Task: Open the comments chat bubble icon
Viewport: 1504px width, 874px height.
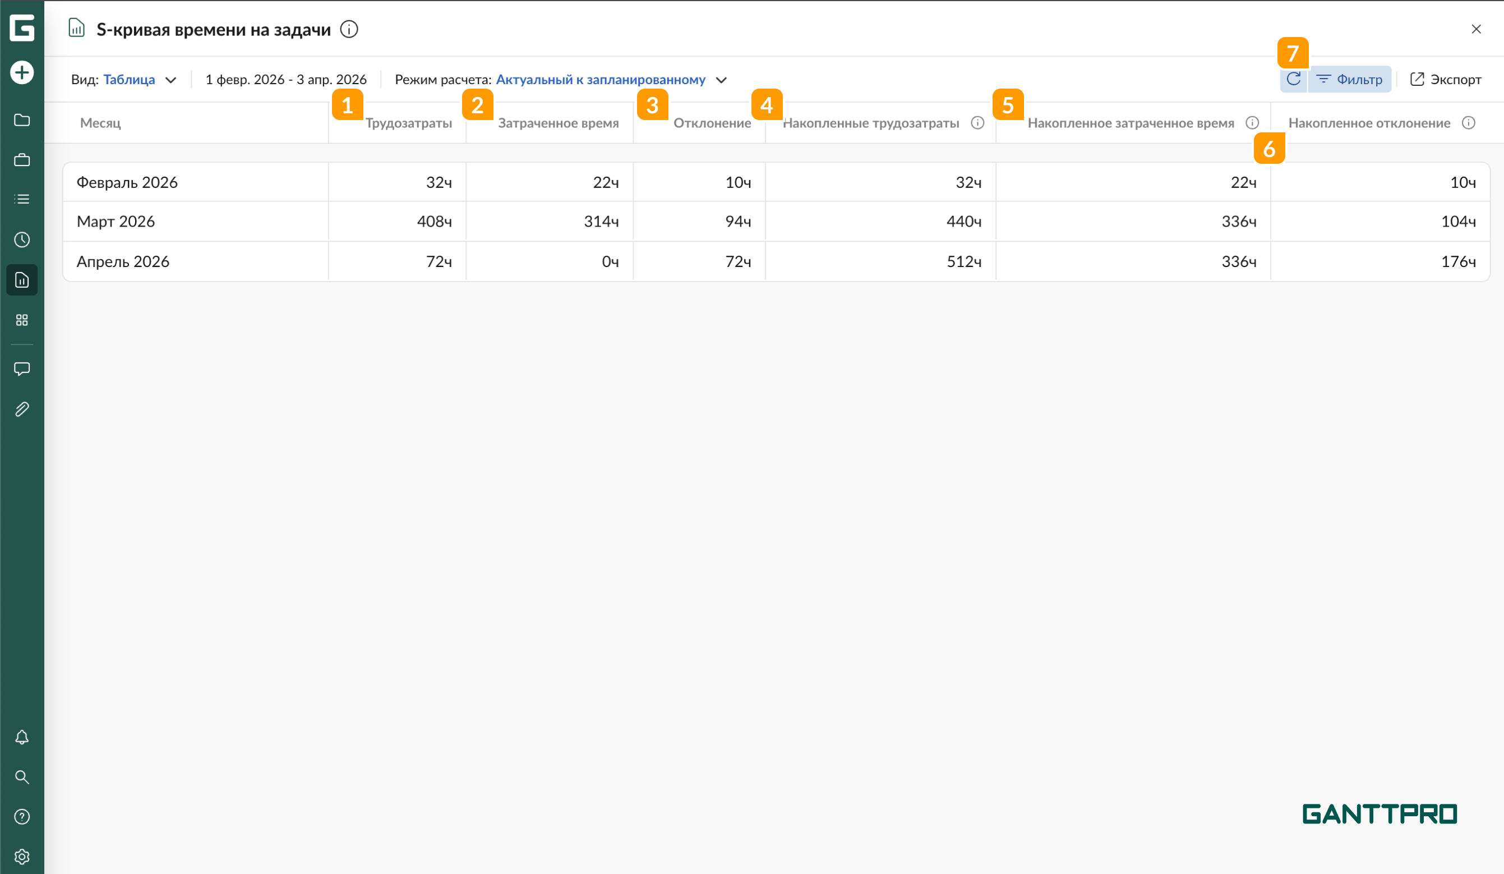Action: pos(22,369)
